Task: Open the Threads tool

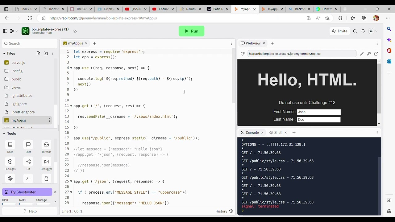Action: (x=46, y=147)
